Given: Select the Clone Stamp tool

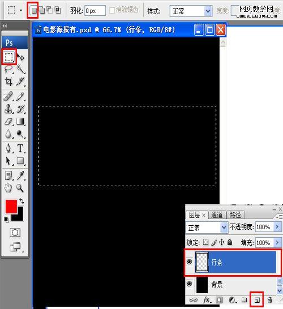Looking at the screenshot, I should (x=8, y=109).
